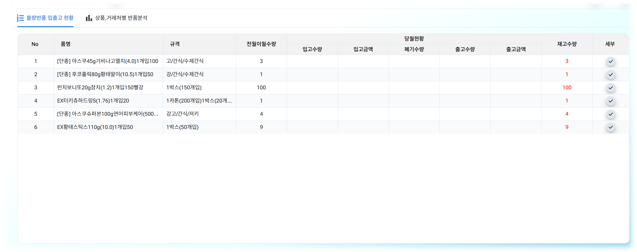Click the No column header
Screen dimensions: 637x252
(x=35, y=44)
